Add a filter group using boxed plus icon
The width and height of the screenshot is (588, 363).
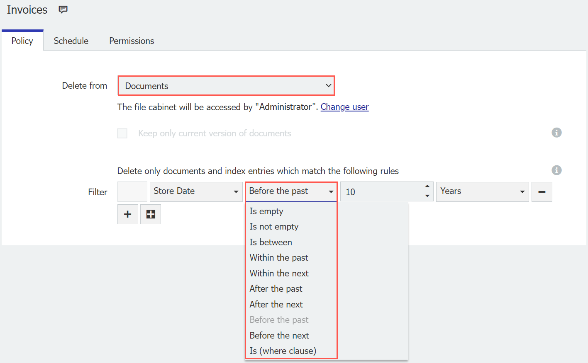pyautogui.click(x=150, y=214)
